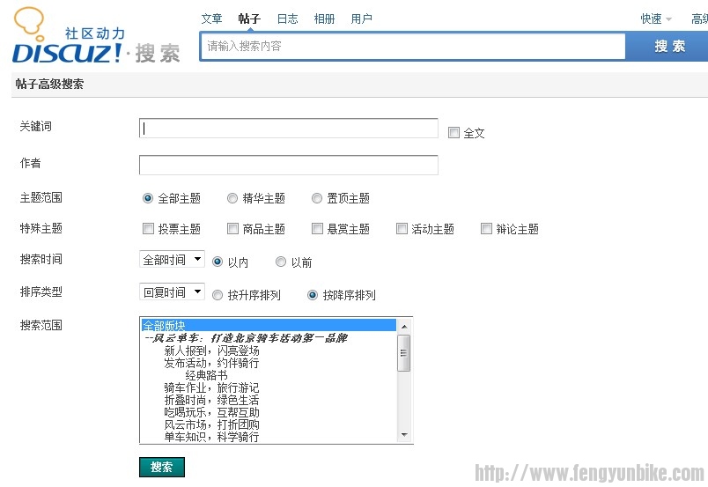The width and height of the screenshot is (708, 487).
Task: Enable the 全文 full-text checkbox
Action: tap(454, 133)
